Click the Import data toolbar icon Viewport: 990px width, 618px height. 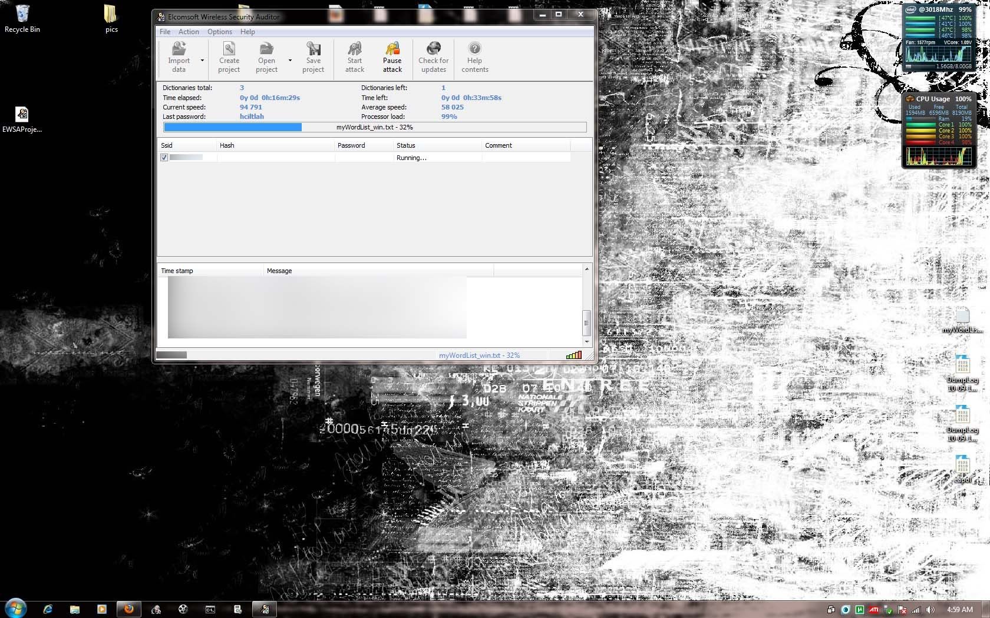(179, 57)
